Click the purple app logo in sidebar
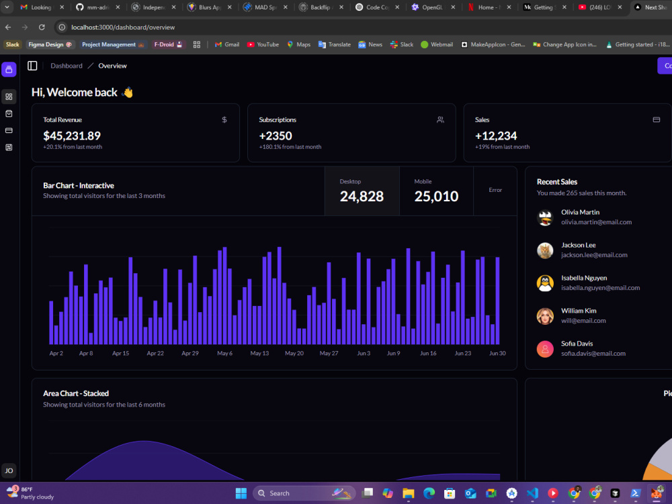This screenshot has width=672, height=504. pos(9,69)
